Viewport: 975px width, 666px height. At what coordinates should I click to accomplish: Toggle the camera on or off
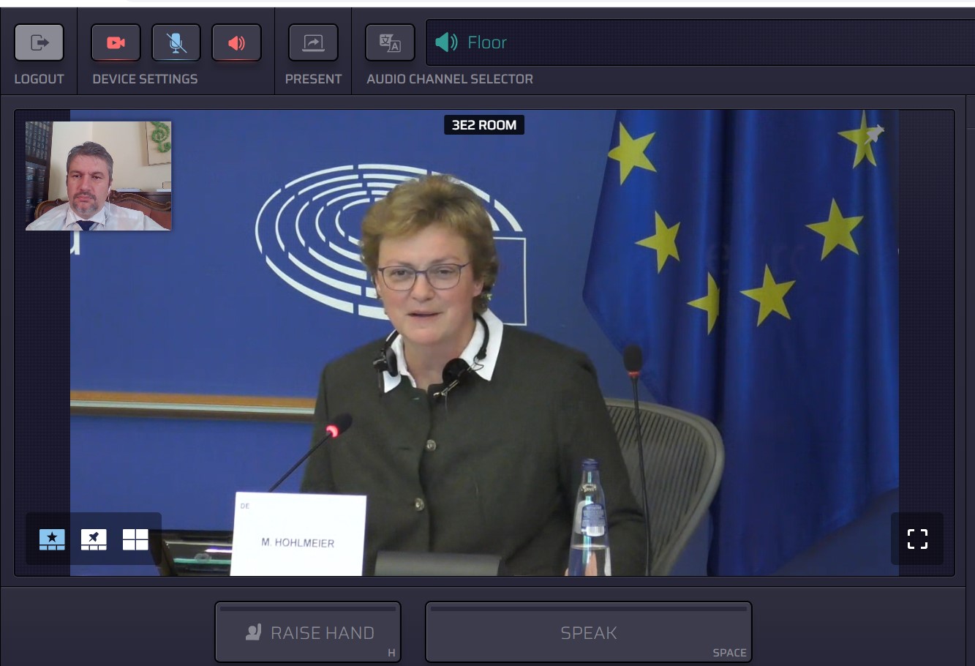(x=116, y=42)
